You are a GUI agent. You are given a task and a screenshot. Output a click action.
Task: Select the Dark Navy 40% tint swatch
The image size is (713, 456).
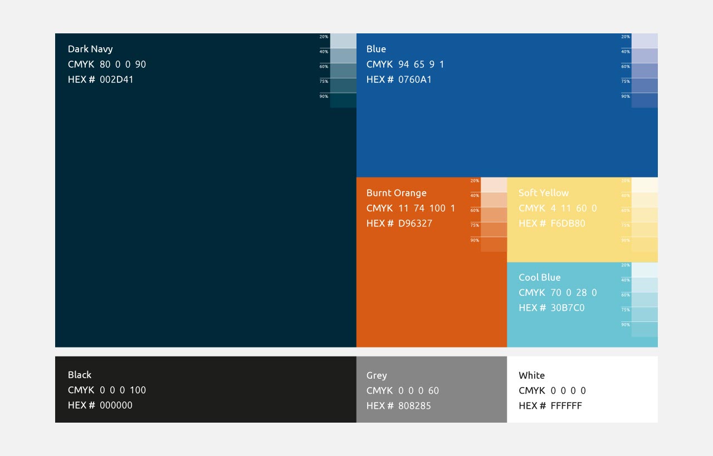click(343, 56)
